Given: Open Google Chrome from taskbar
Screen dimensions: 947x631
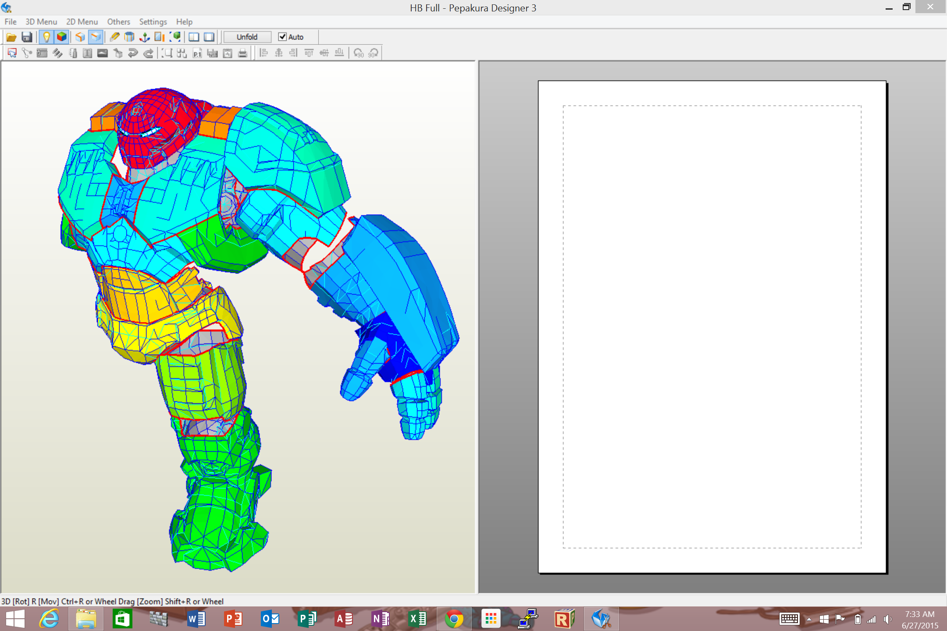Looking at the screenshot, I should click(x=454, y=619).
